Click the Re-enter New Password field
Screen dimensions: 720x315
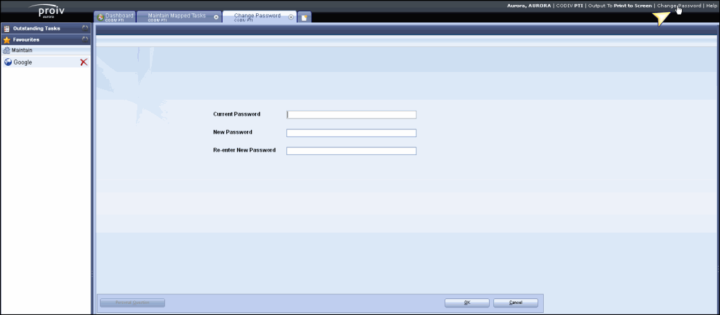pyautogui.click(x=351, y=151)
